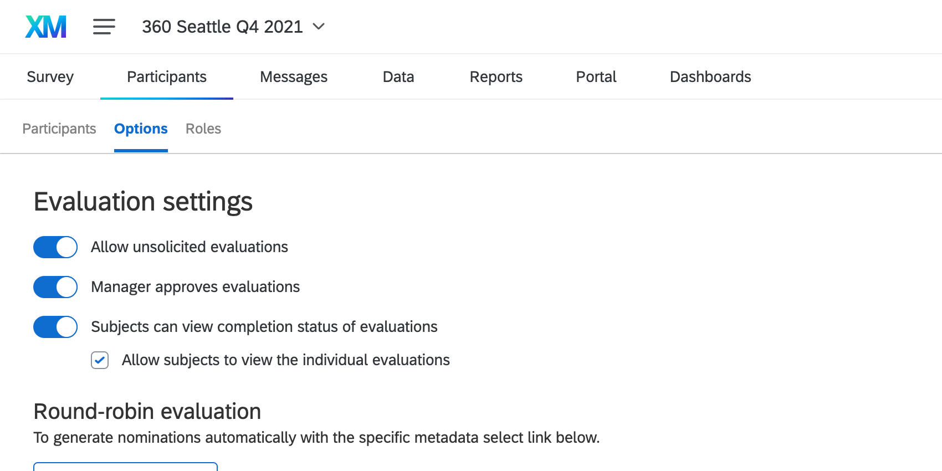Open the Portal tab
This screenshot has height=471, width=942.
(x=596, y=76)
